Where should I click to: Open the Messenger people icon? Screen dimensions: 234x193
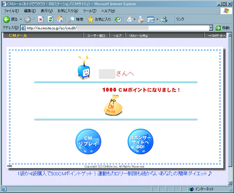pyautogui.click(x=164, y=19)
